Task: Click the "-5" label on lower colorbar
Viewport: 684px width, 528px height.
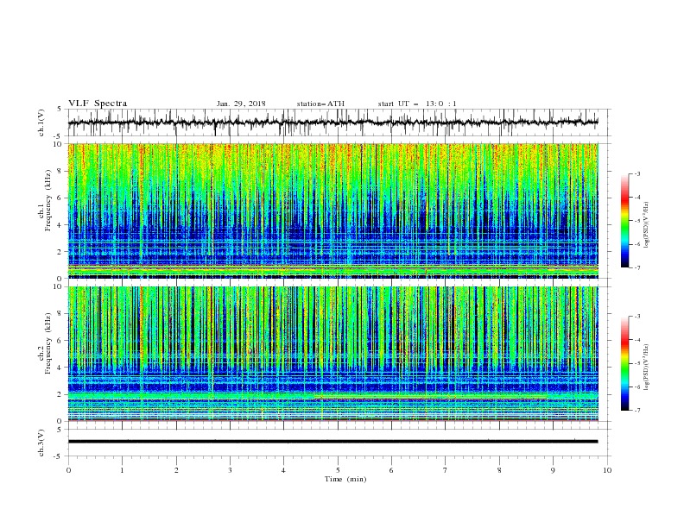Action: (637, 363)
